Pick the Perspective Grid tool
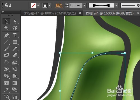 [x=15, y=76]
